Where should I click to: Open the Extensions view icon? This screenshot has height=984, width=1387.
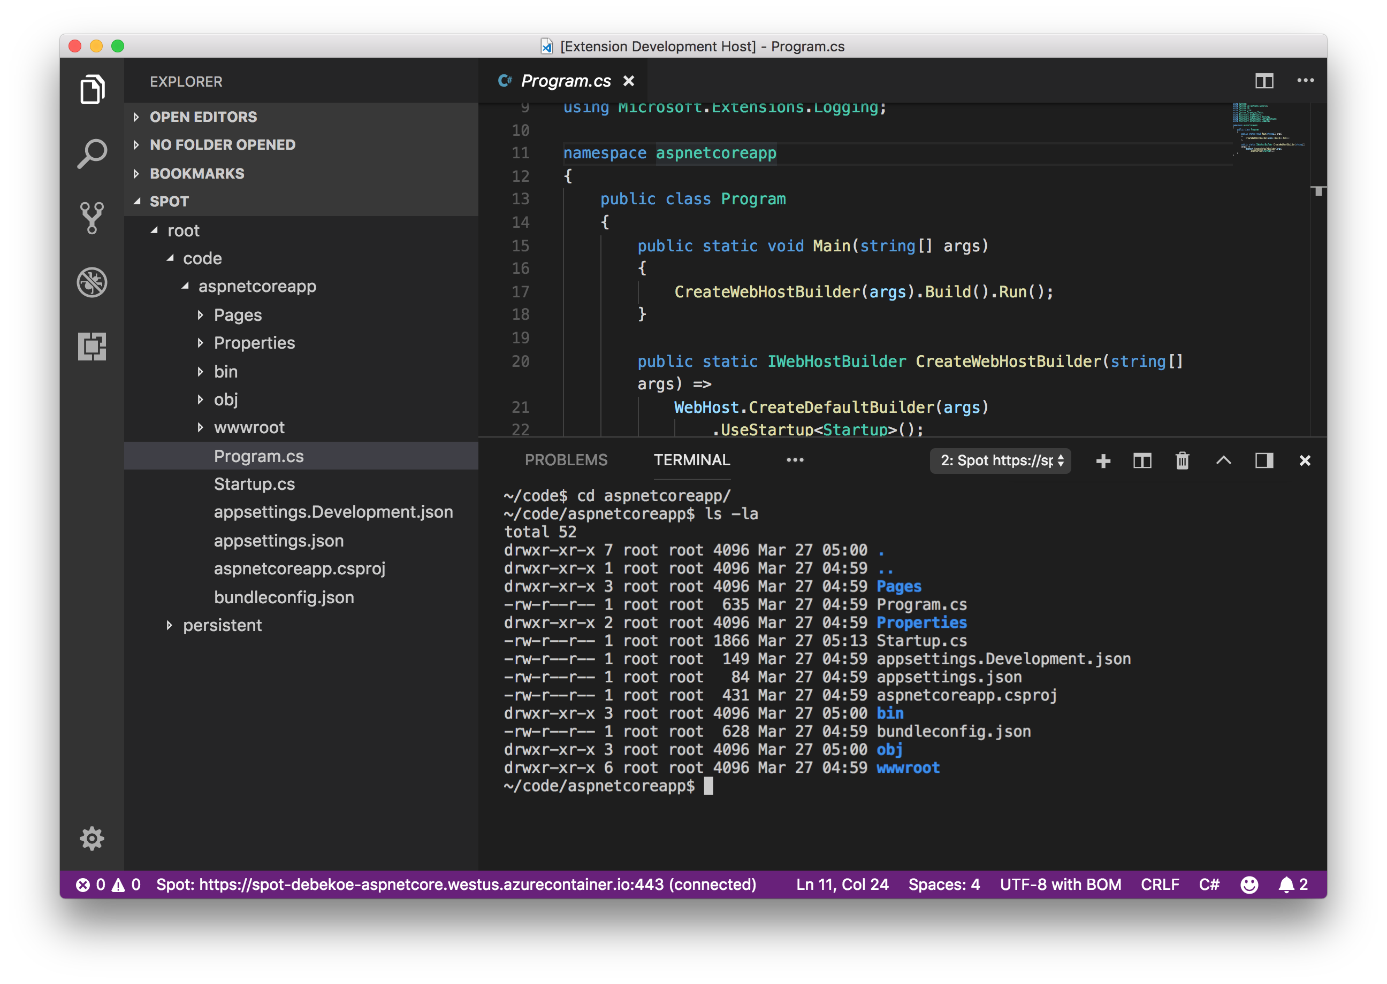click(x=92, y=347)
